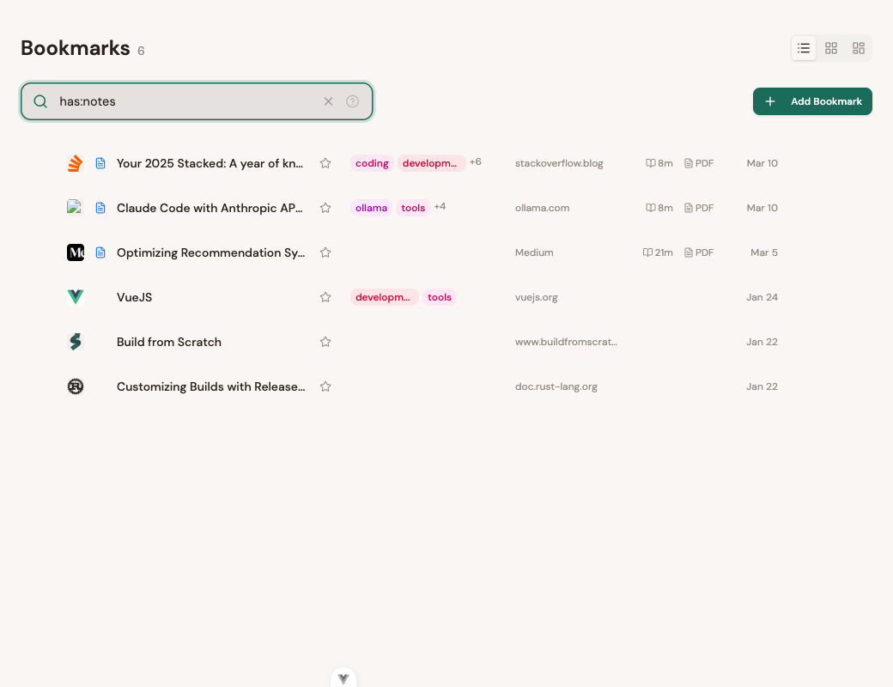Click the PDF icon on the Medium bookmark
Viewport: 893px width, 687px height.
coord(699,252)
